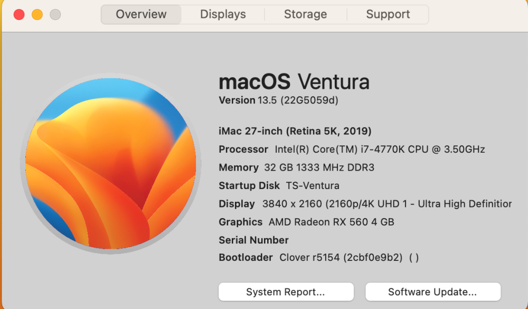Viewport: 528px width, 309px height.
Task: Click the Display label
Action: pyautogui.click(x=237, y=204)
